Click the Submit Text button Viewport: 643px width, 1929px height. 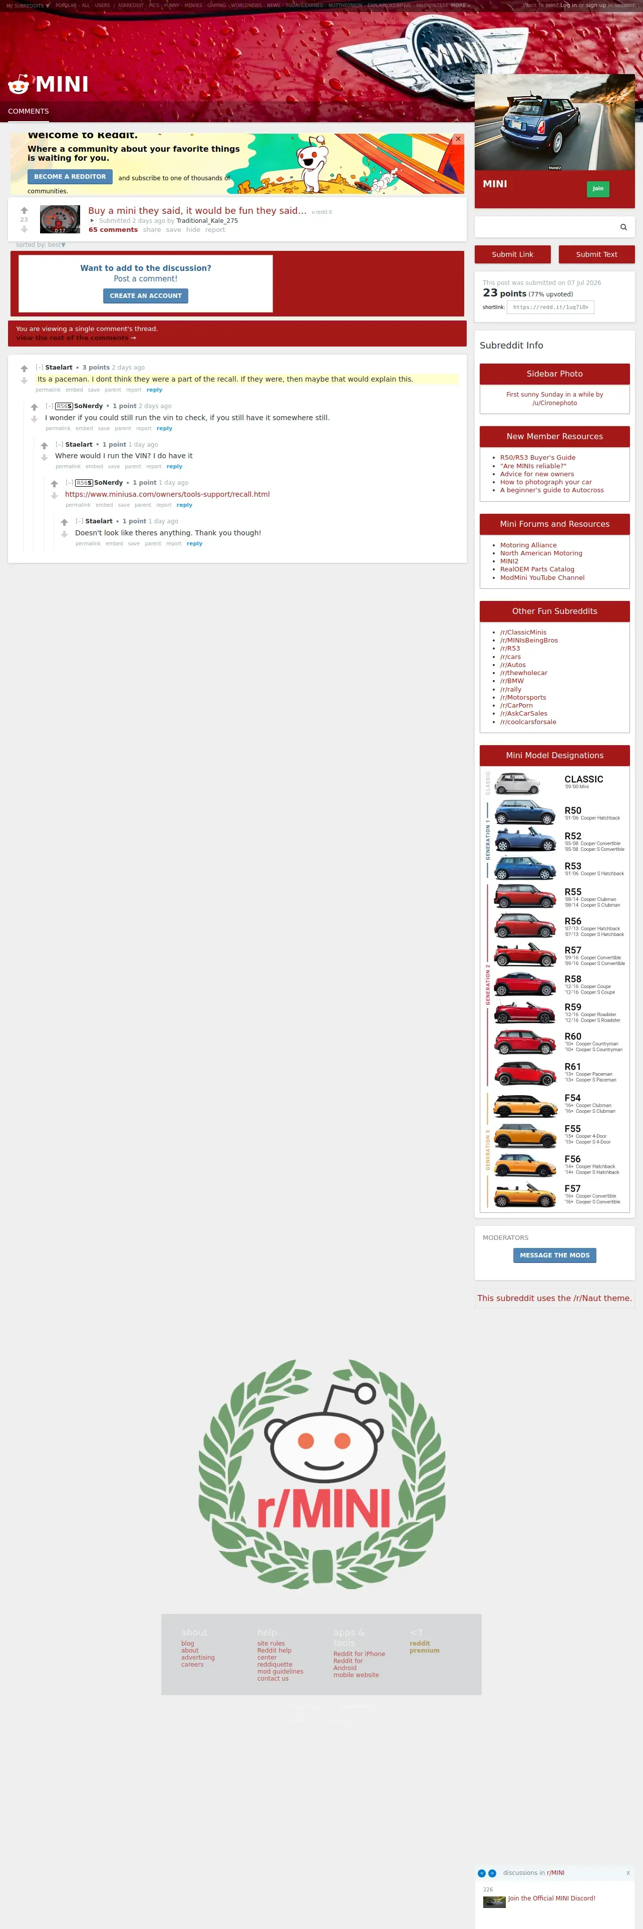pos(596,254)
